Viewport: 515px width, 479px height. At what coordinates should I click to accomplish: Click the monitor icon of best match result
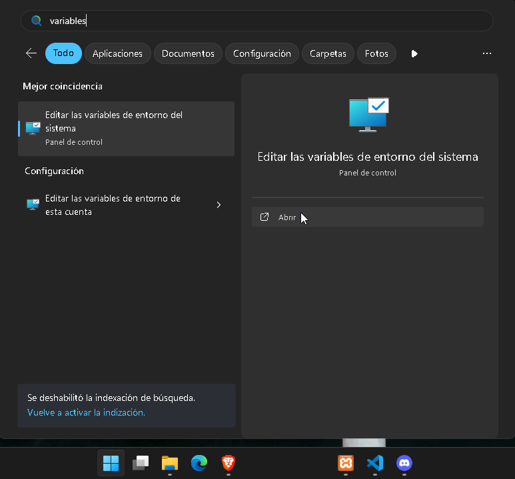point(33,128)
